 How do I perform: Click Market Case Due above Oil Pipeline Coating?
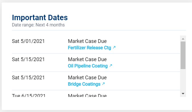pyautogui.click(x=87, y=59)
